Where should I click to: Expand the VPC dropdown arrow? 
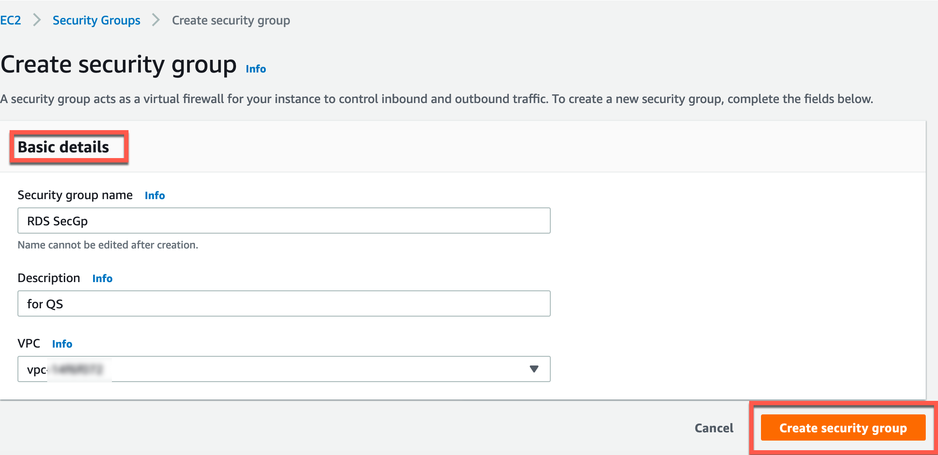(534, 369)
